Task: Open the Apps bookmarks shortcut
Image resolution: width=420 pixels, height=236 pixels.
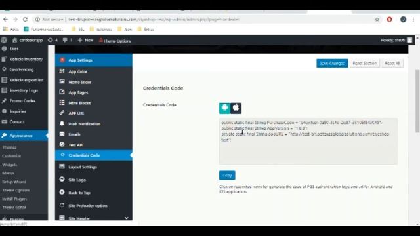Action: (11, 29)
